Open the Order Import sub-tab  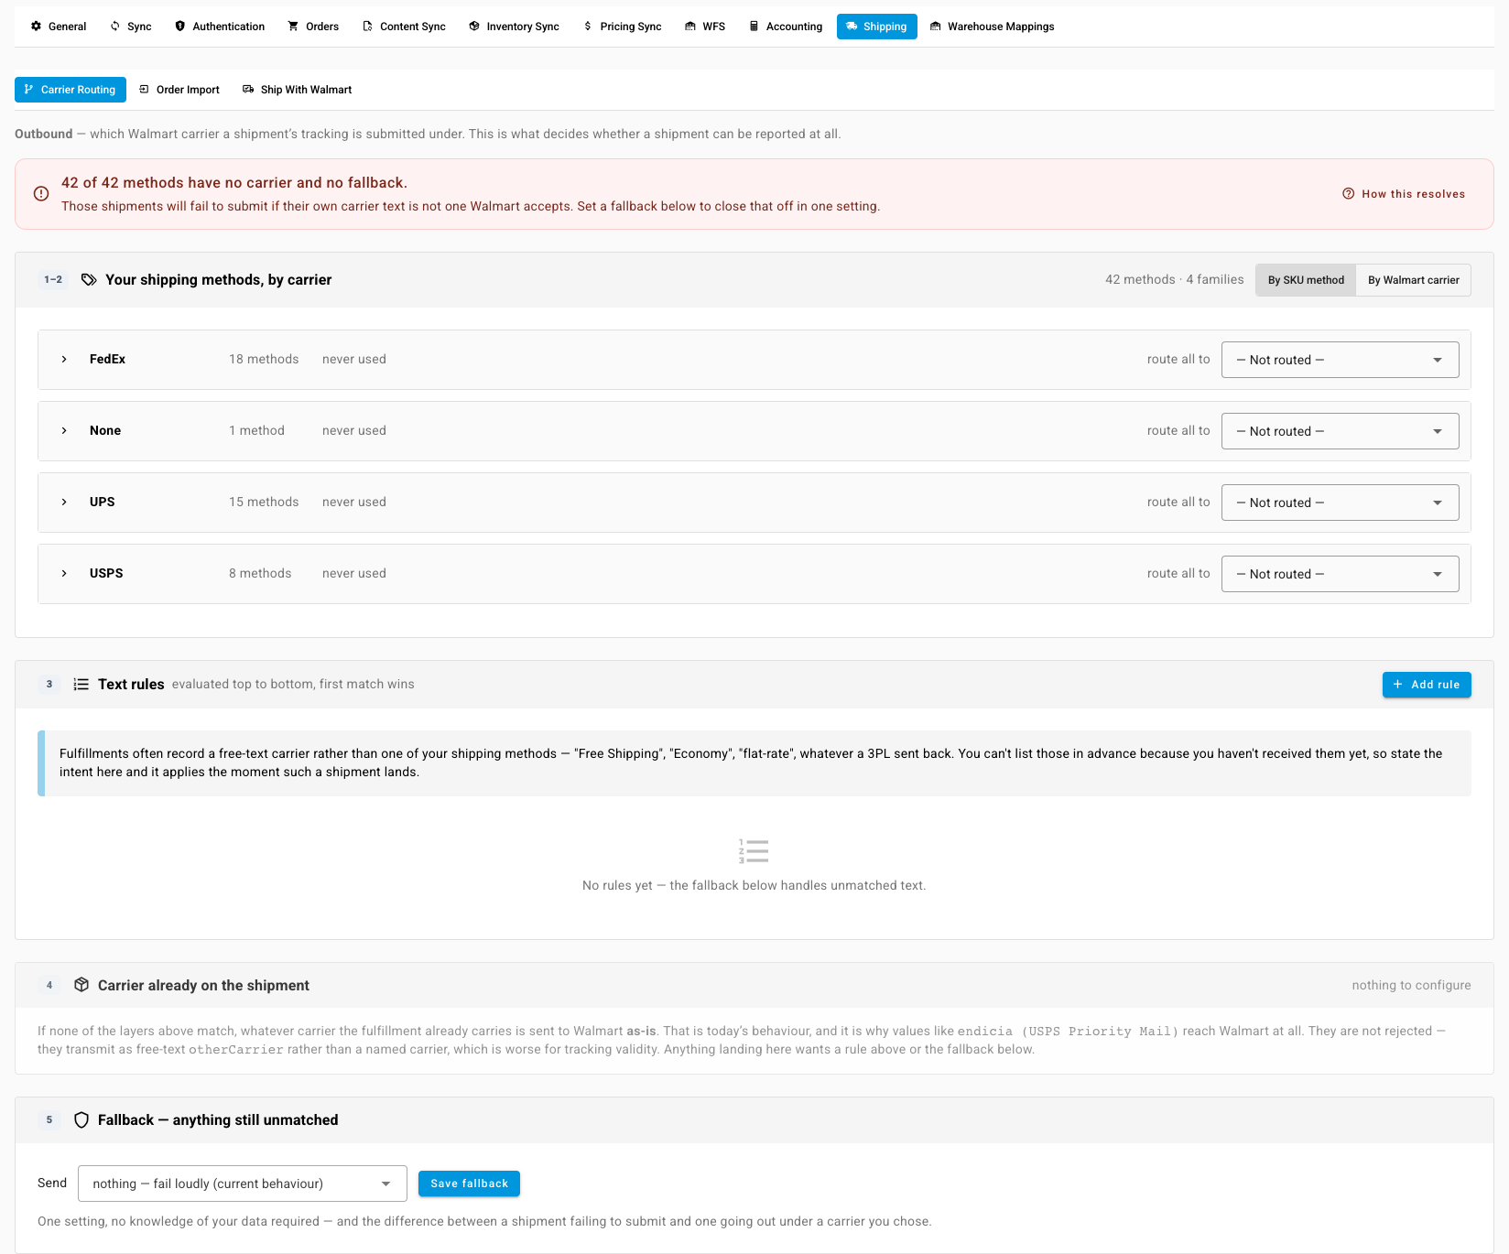tap(179, 90)
